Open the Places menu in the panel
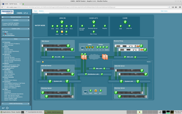The height and width of the screenshot is (114, 182). point(13,112)
